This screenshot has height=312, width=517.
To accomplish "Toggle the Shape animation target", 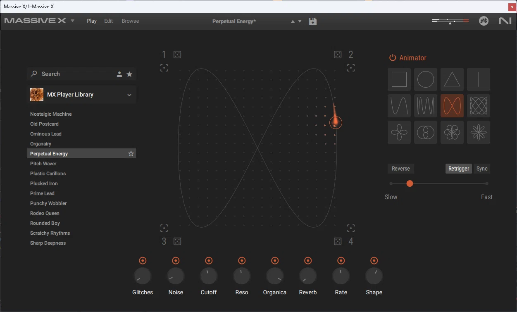I will point(374,260).
